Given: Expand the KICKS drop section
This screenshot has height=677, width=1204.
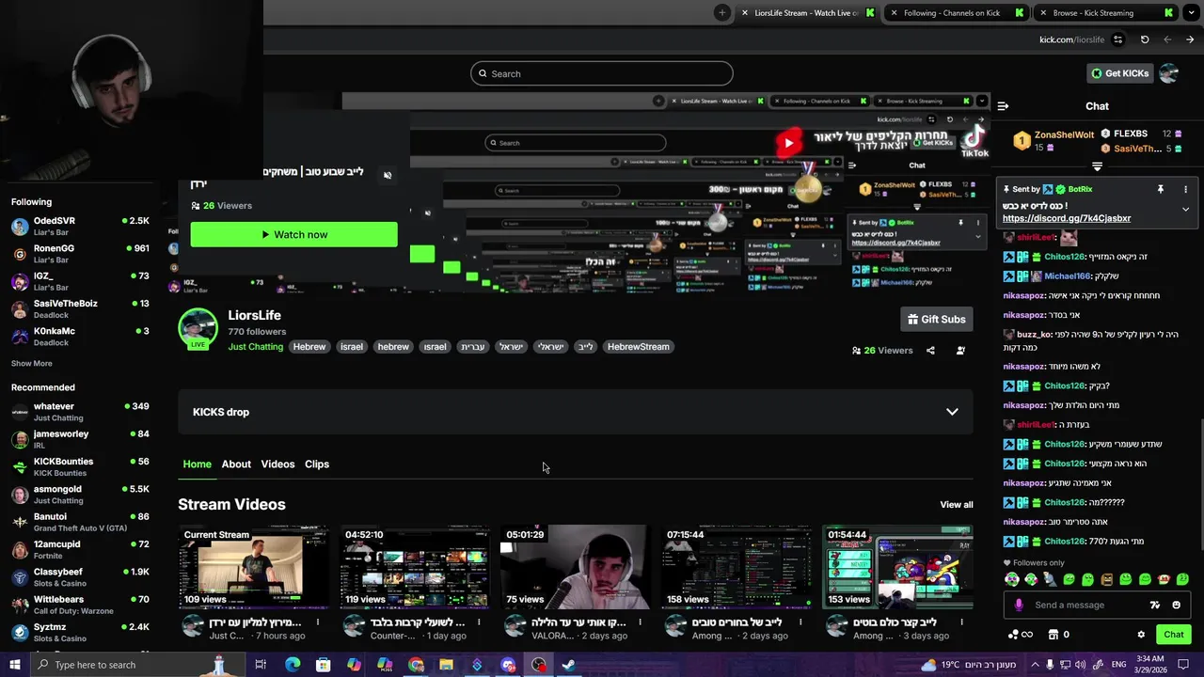Looking at the screenshot, I should [952, 412].
